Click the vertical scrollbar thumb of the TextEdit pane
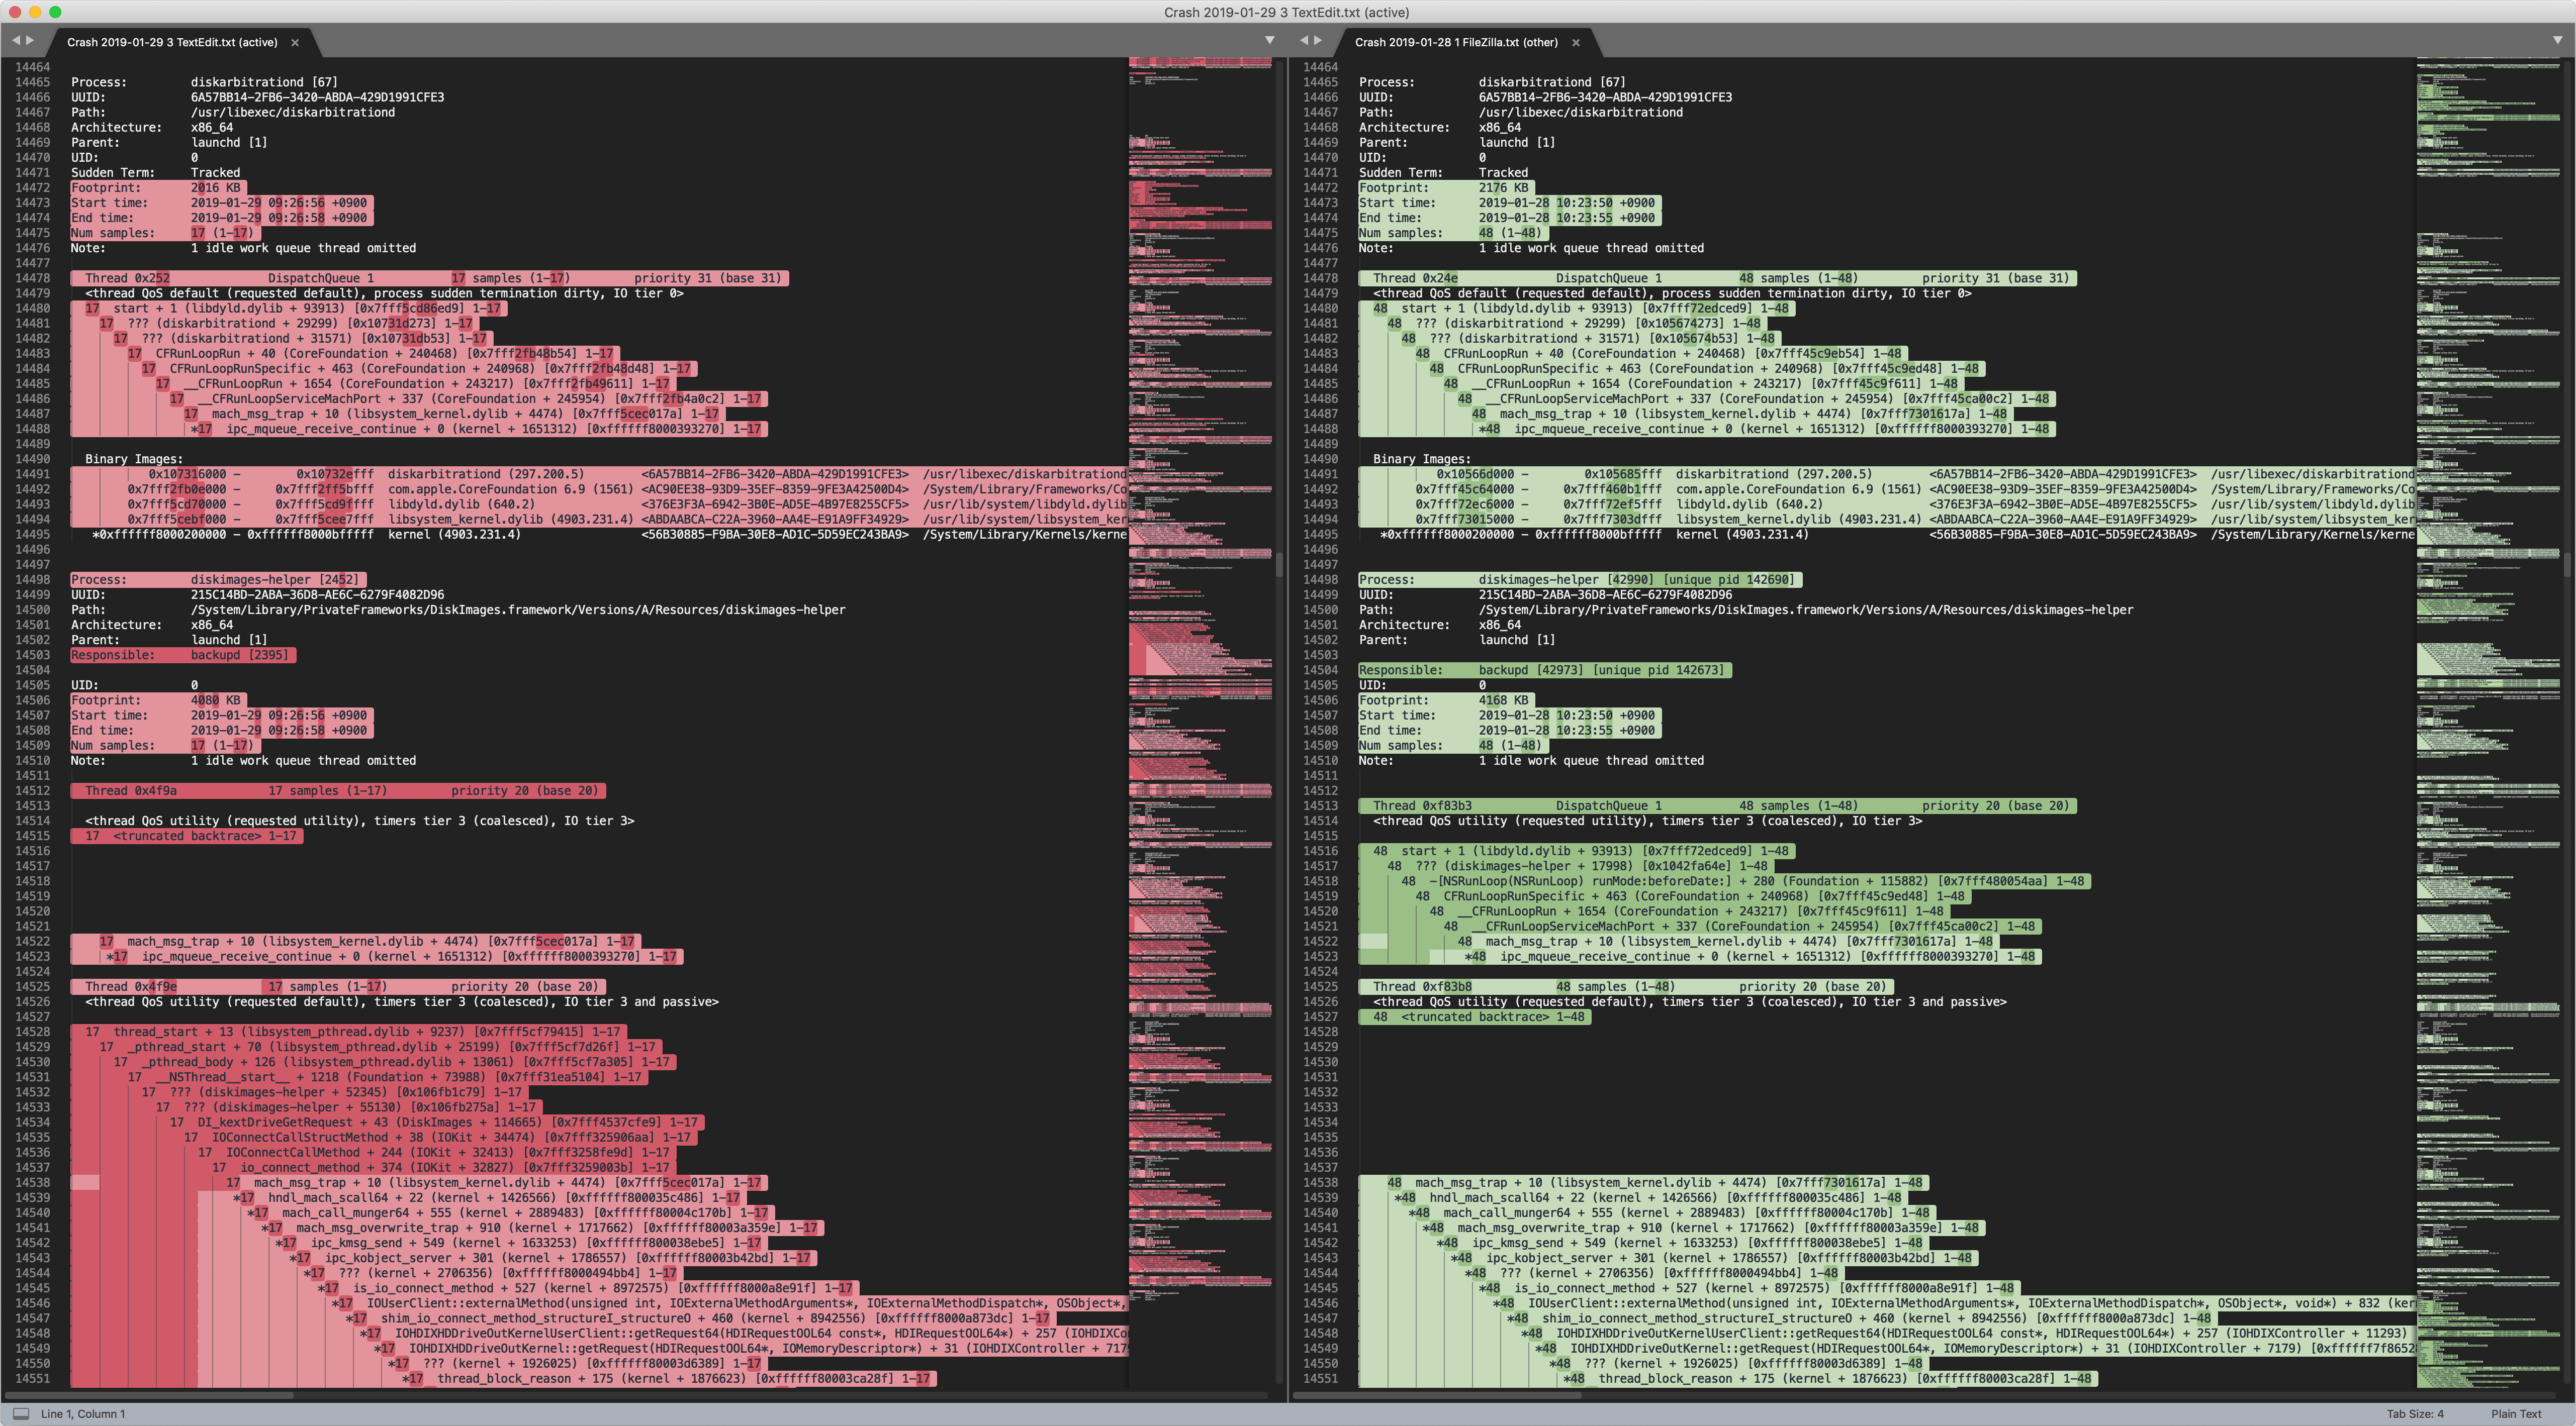This screenshot has width=2576, height=1426. point(1279,565)
